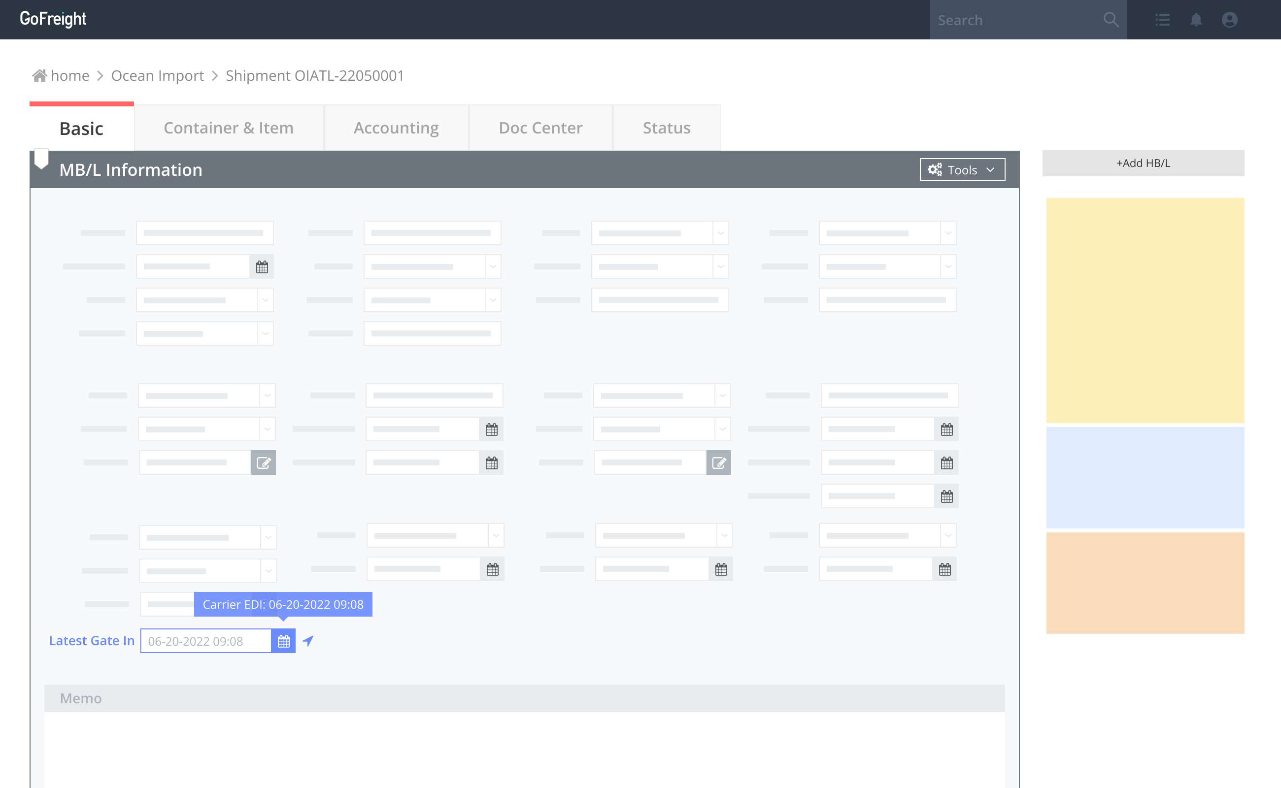1281x788 pixels.
Task: Select the Status tab
Action: tap(666, 128)
